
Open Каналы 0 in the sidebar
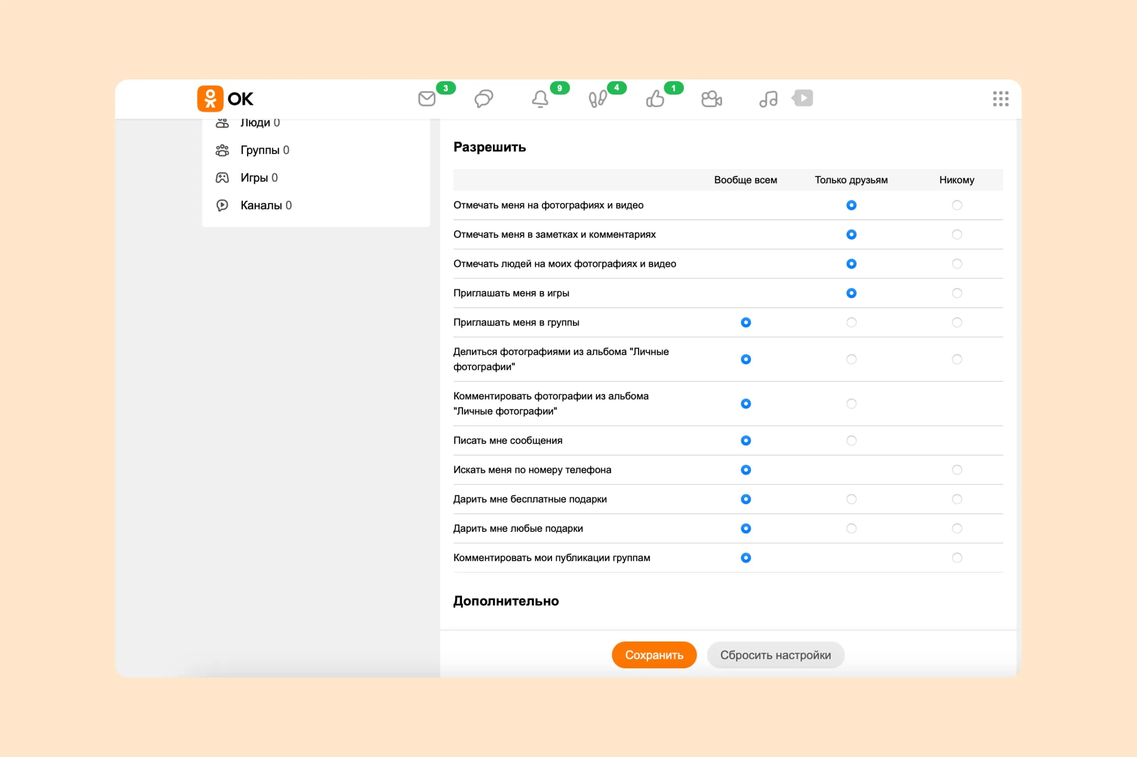point(266,205)
